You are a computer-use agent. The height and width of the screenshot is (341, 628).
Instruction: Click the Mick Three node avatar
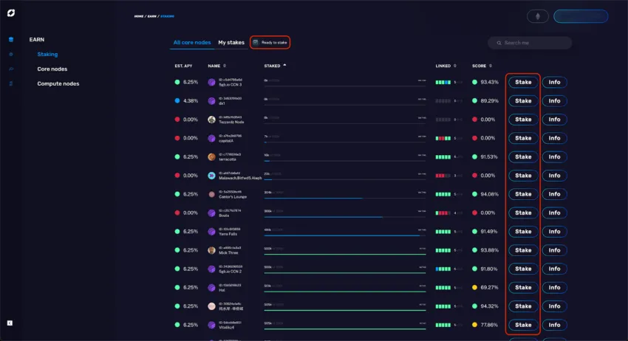point(211,250)
